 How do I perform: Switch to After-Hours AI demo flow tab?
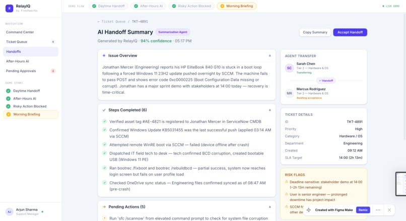coord(149,6)
